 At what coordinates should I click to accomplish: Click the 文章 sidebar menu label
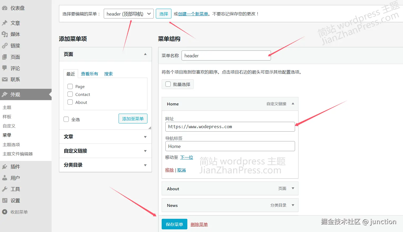click(15, 23)
